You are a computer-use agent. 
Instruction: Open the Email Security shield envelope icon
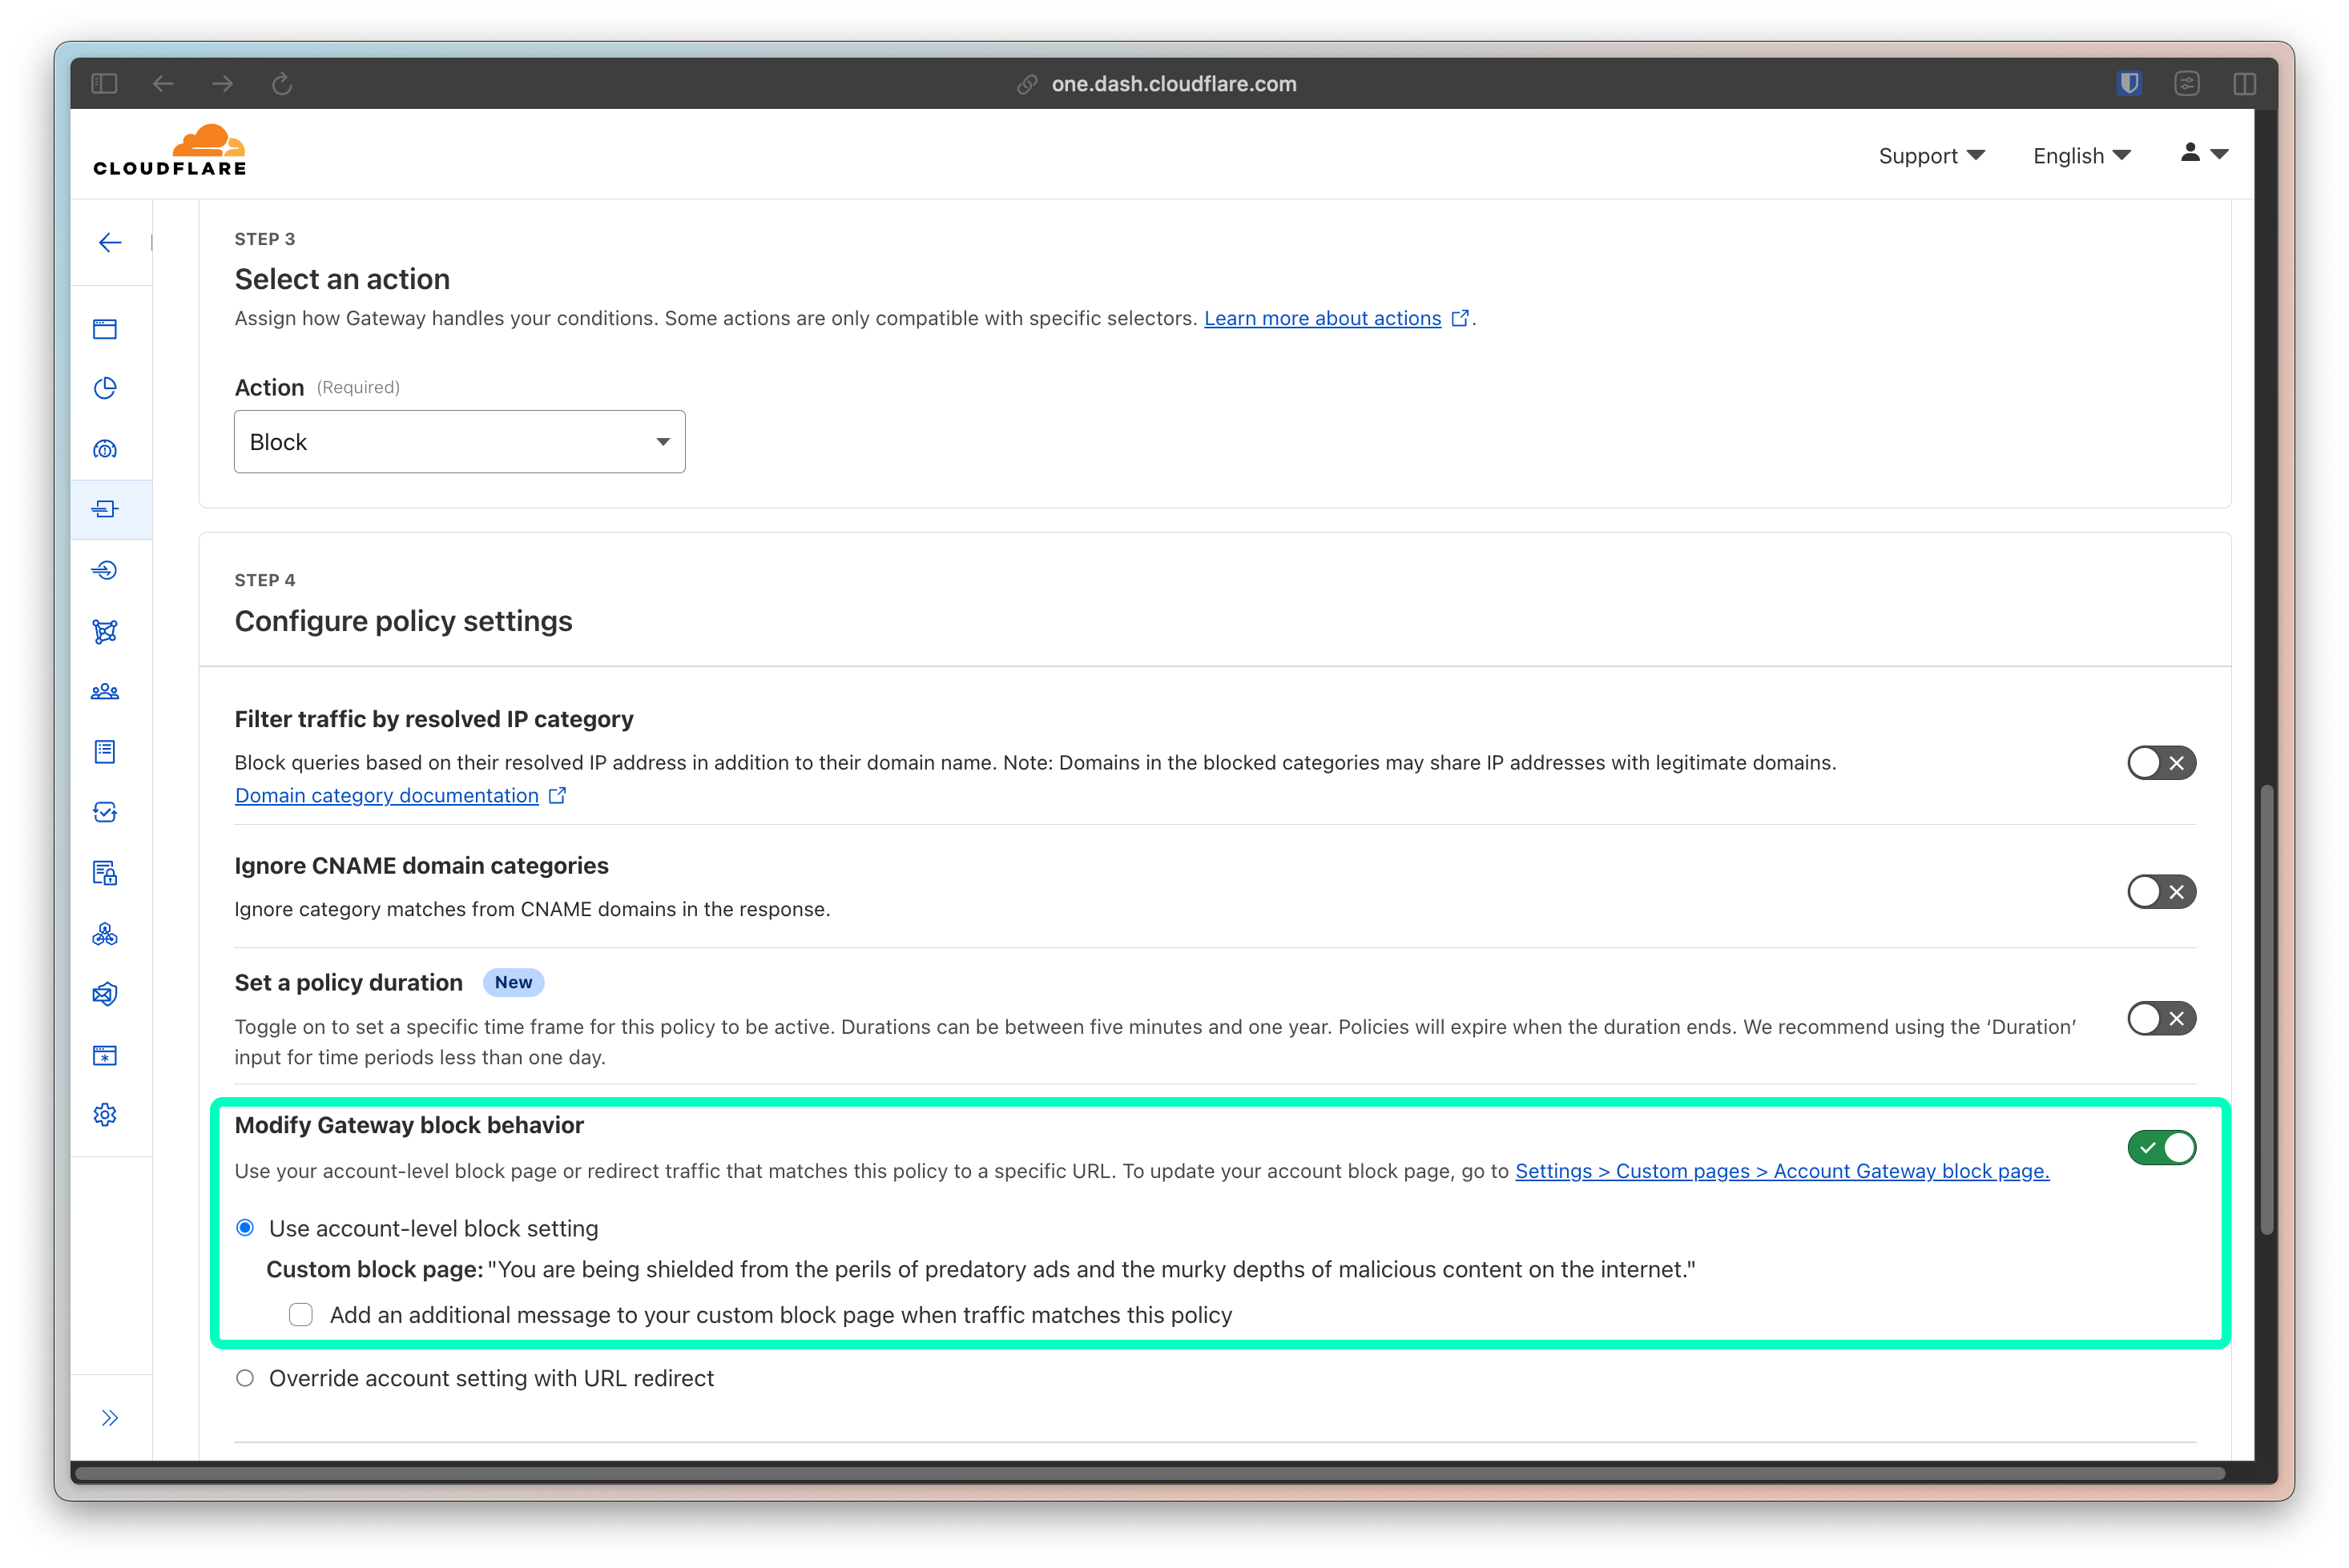[105, 994]
